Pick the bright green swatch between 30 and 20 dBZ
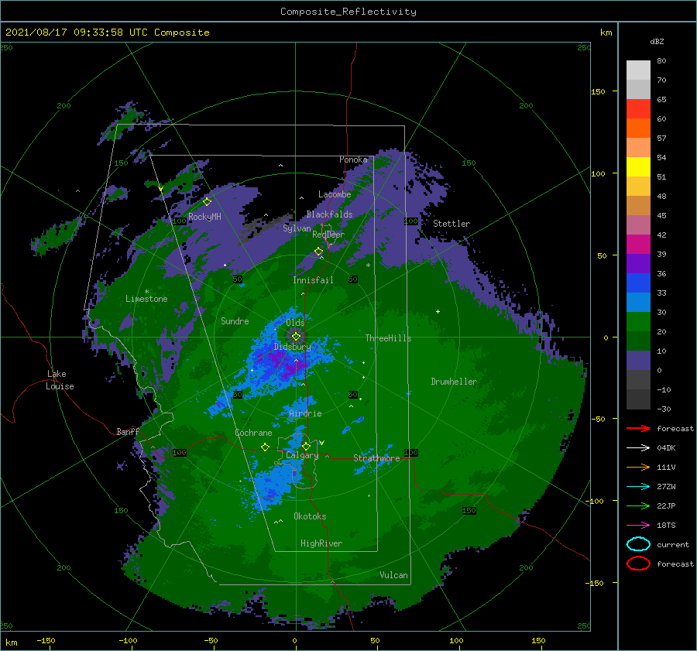Image resolution: width=697 pixels, height=651 pixels. 638,321
